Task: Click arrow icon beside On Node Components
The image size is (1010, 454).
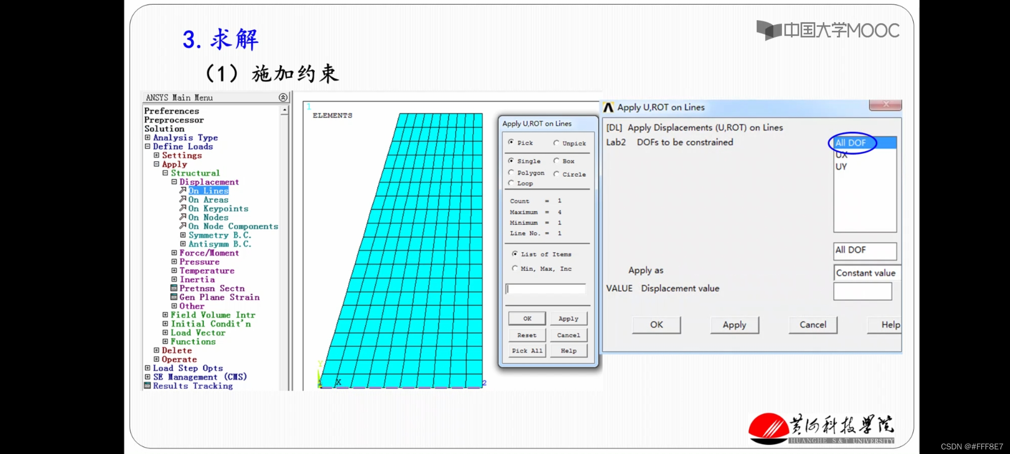Action: [x=183, y=226]
